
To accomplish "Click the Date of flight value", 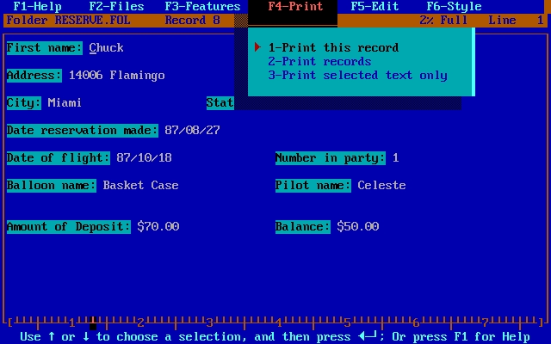I will point(144,158).
